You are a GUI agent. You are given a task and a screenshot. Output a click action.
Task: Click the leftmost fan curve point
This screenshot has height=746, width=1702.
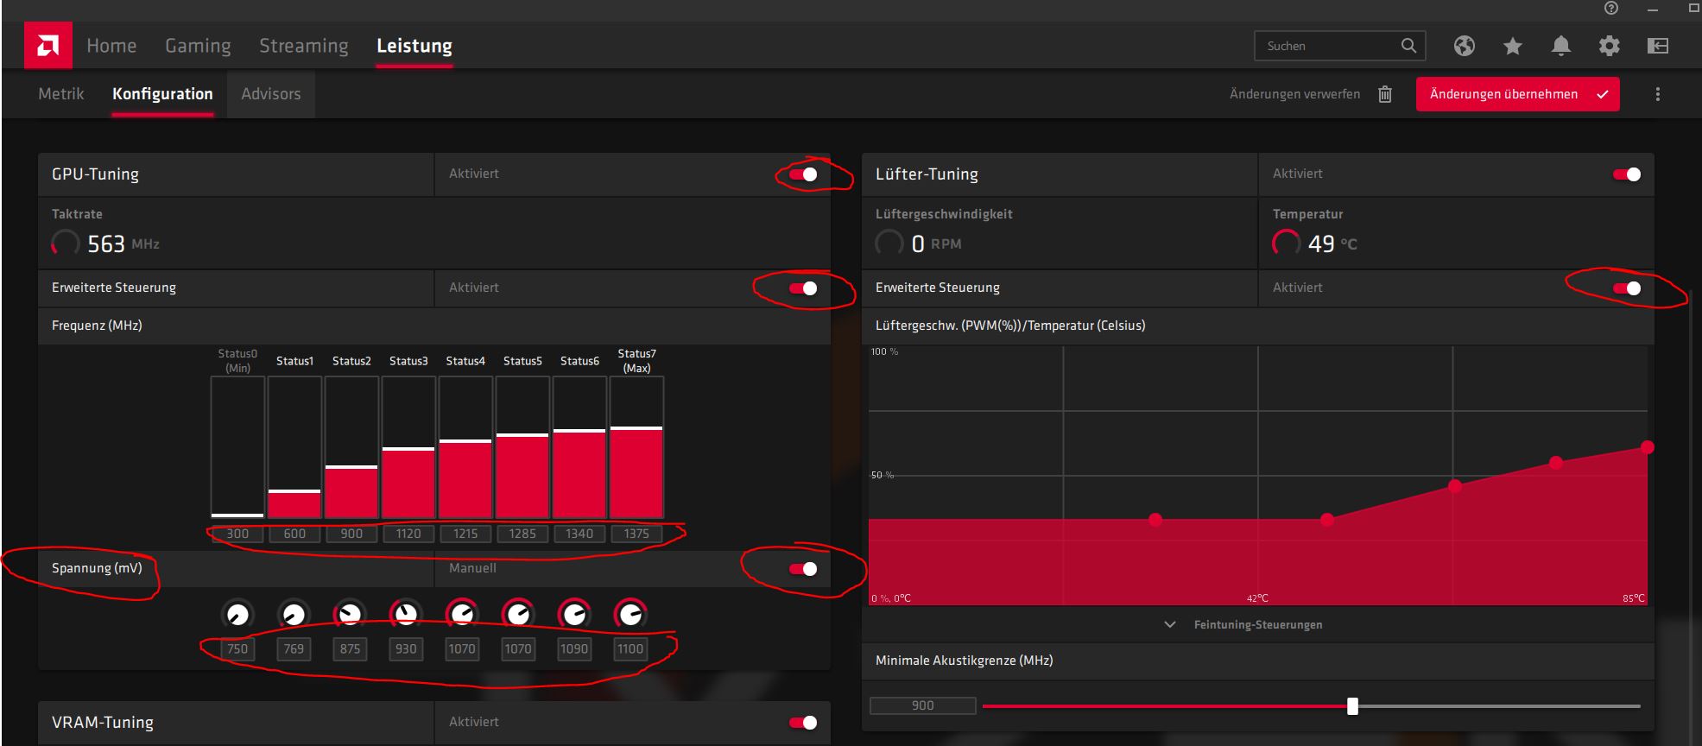pos(1155,520)
